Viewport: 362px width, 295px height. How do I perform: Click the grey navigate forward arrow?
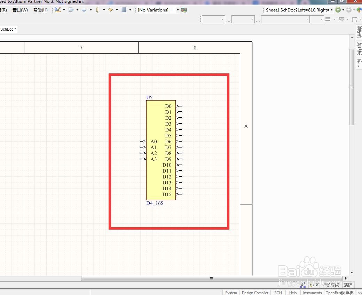pos(349,10)
